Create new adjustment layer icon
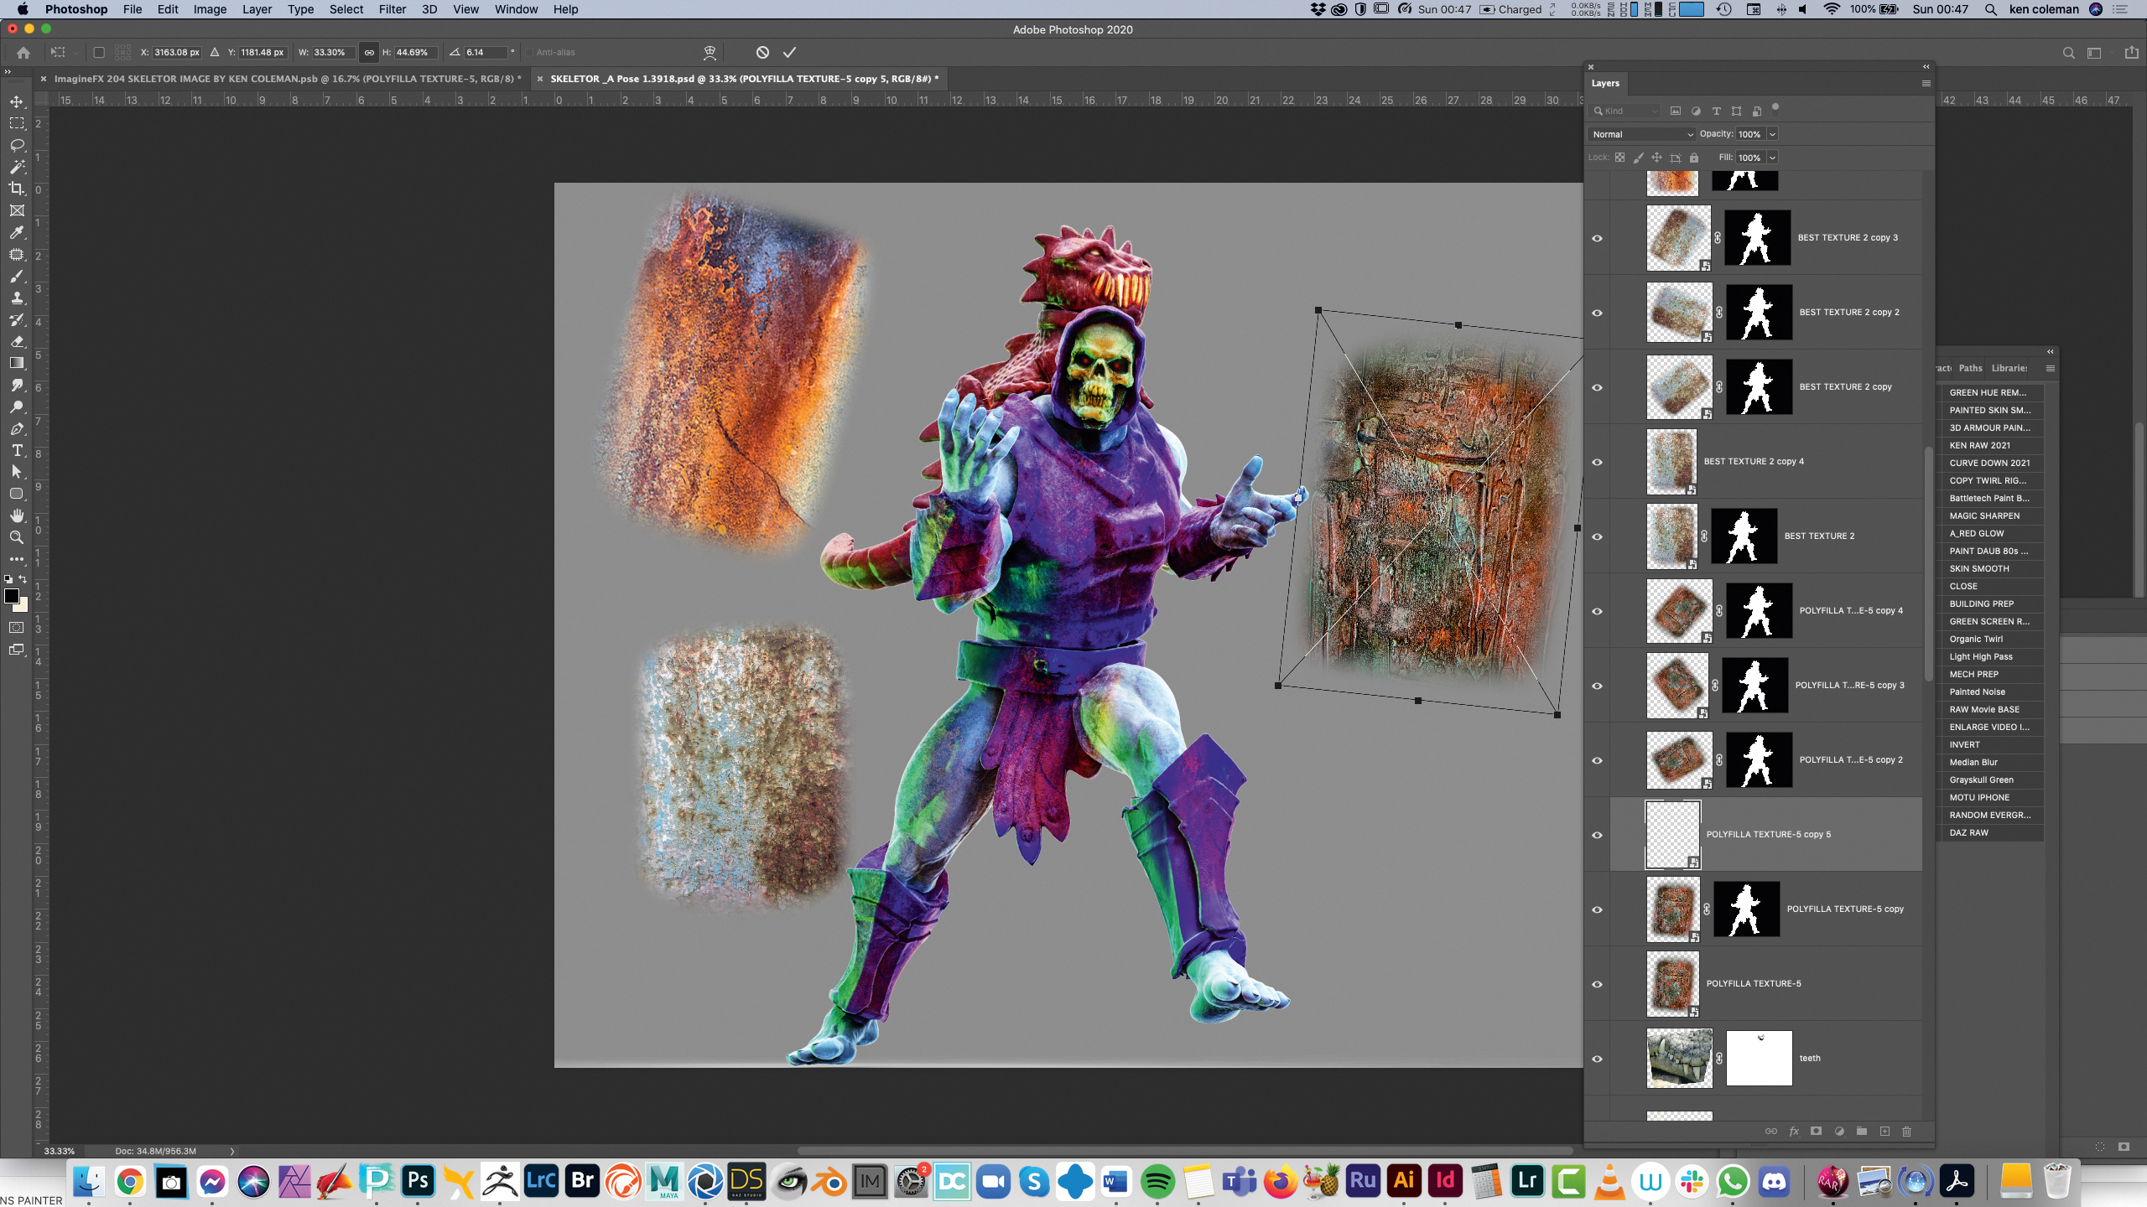 (x=1839, y=1131)
